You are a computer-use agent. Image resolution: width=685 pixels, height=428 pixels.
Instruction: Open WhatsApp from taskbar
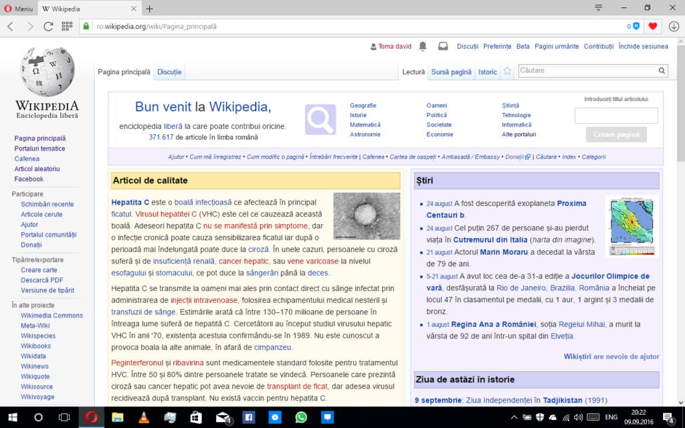[301, 417]
